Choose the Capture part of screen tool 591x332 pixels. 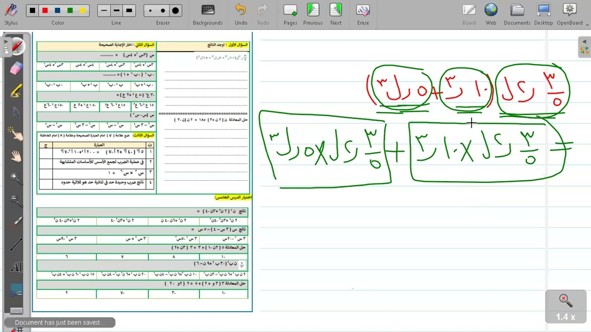tap(16, 290)
